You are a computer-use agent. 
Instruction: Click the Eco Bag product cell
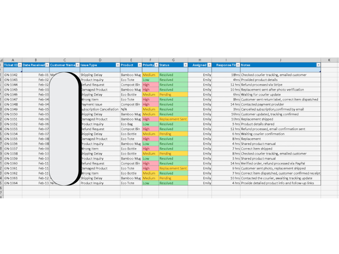pyautogui.click(x=131, y=124)
